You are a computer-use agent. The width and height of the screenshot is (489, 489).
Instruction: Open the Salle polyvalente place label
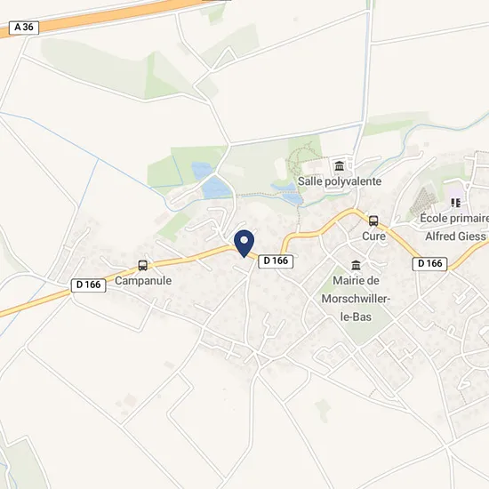[340, 181]
